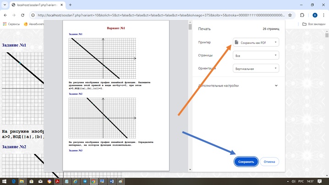Image resolution: width=329 pixels, height=185 pixels.
Task: Click the new tab plus button
Action: click(70, 5)
